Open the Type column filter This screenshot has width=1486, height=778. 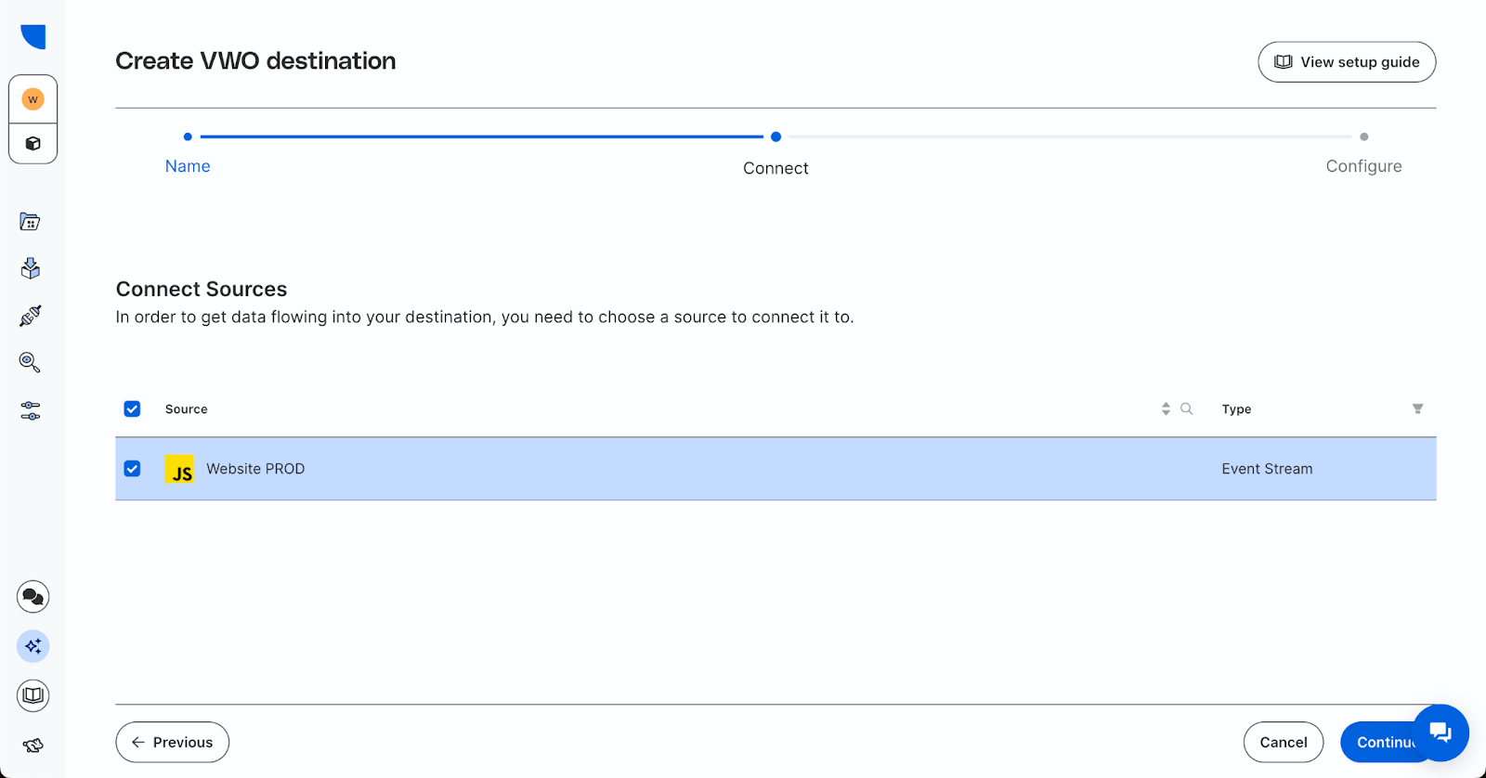(1417, 408)
